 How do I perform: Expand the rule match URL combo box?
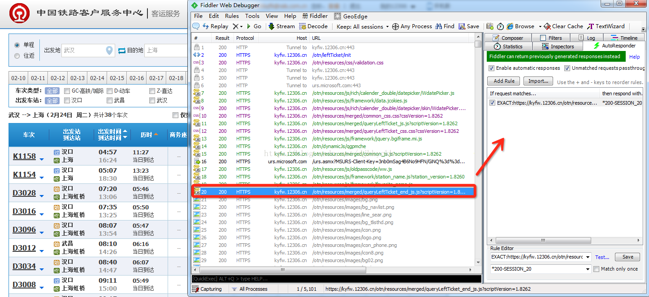tap(587, 257)
